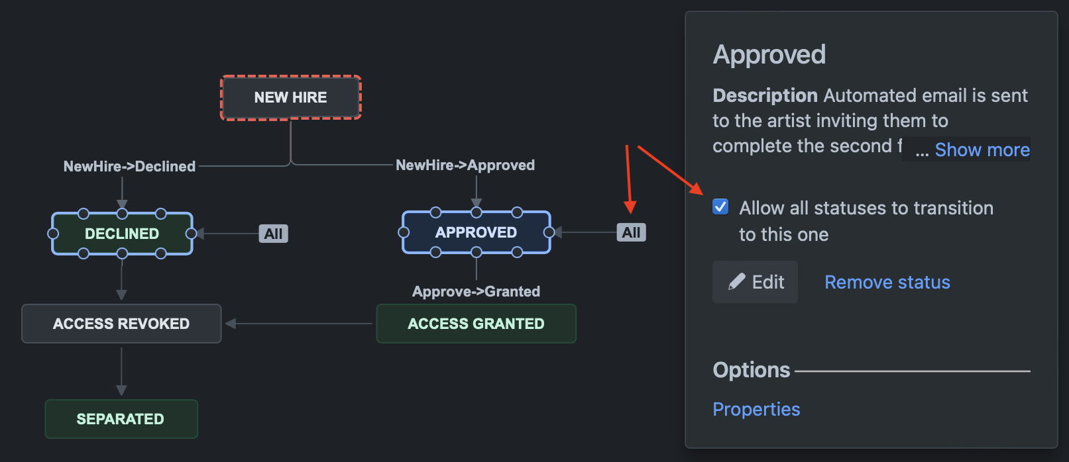
Task: Open the Properties options link
Action: coord(756,409)
